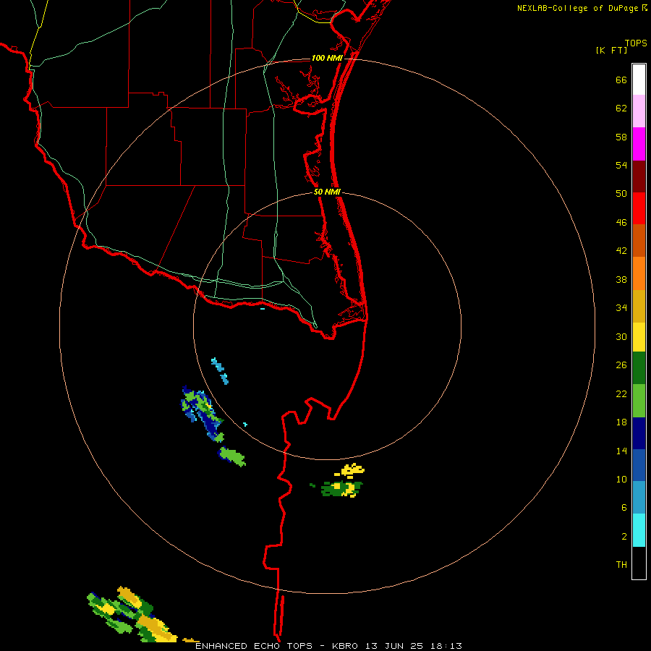Image resolution: width=651 pixels, height=651 pixels.
Task: Click the isolated light green echo blob
Action: pyautogui.click(x=232, y=456)
